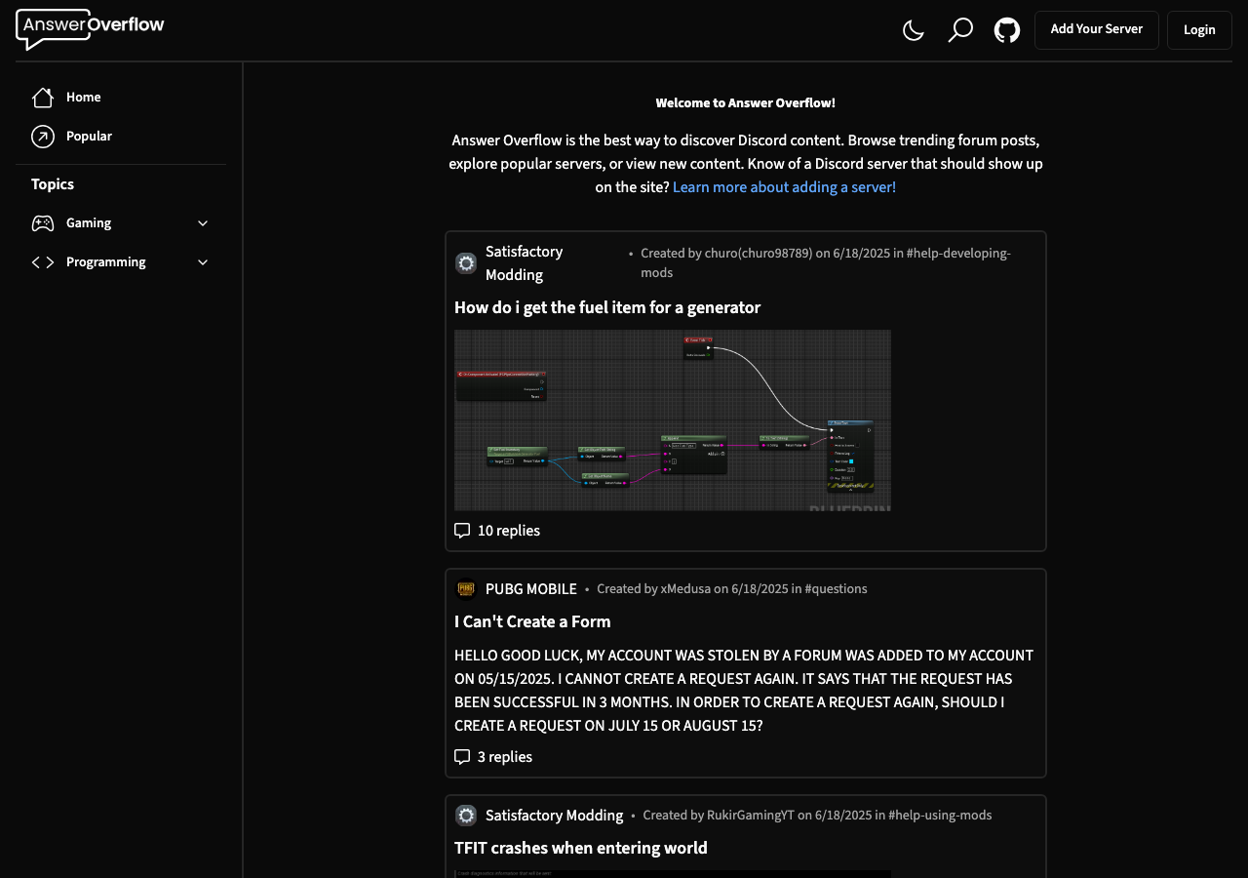Click Created by churo(churo98789) metadata text
This screenshot has width=1248, height=878.
(x=826, y=263)
